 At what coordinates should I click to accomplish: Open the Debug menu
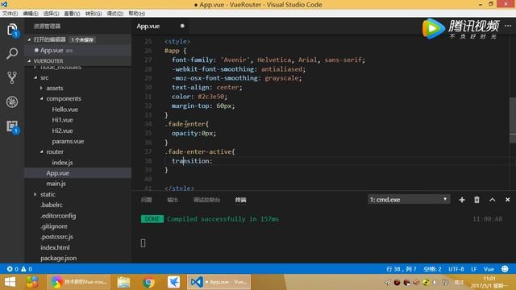click(x=114, y=14)
